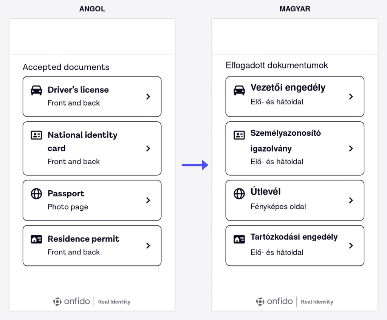The image size is (387, 320).
Task: Click the Onfido logo in Hungarian panel
Action: [x=274, y=301]
